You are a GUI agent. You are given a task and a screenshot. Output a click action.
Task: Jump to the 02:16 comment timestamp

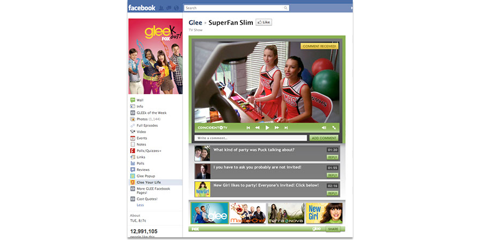[332, 186]
